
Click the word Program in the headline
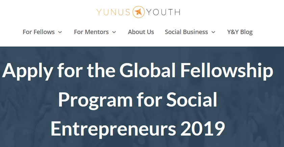[96, 100]
